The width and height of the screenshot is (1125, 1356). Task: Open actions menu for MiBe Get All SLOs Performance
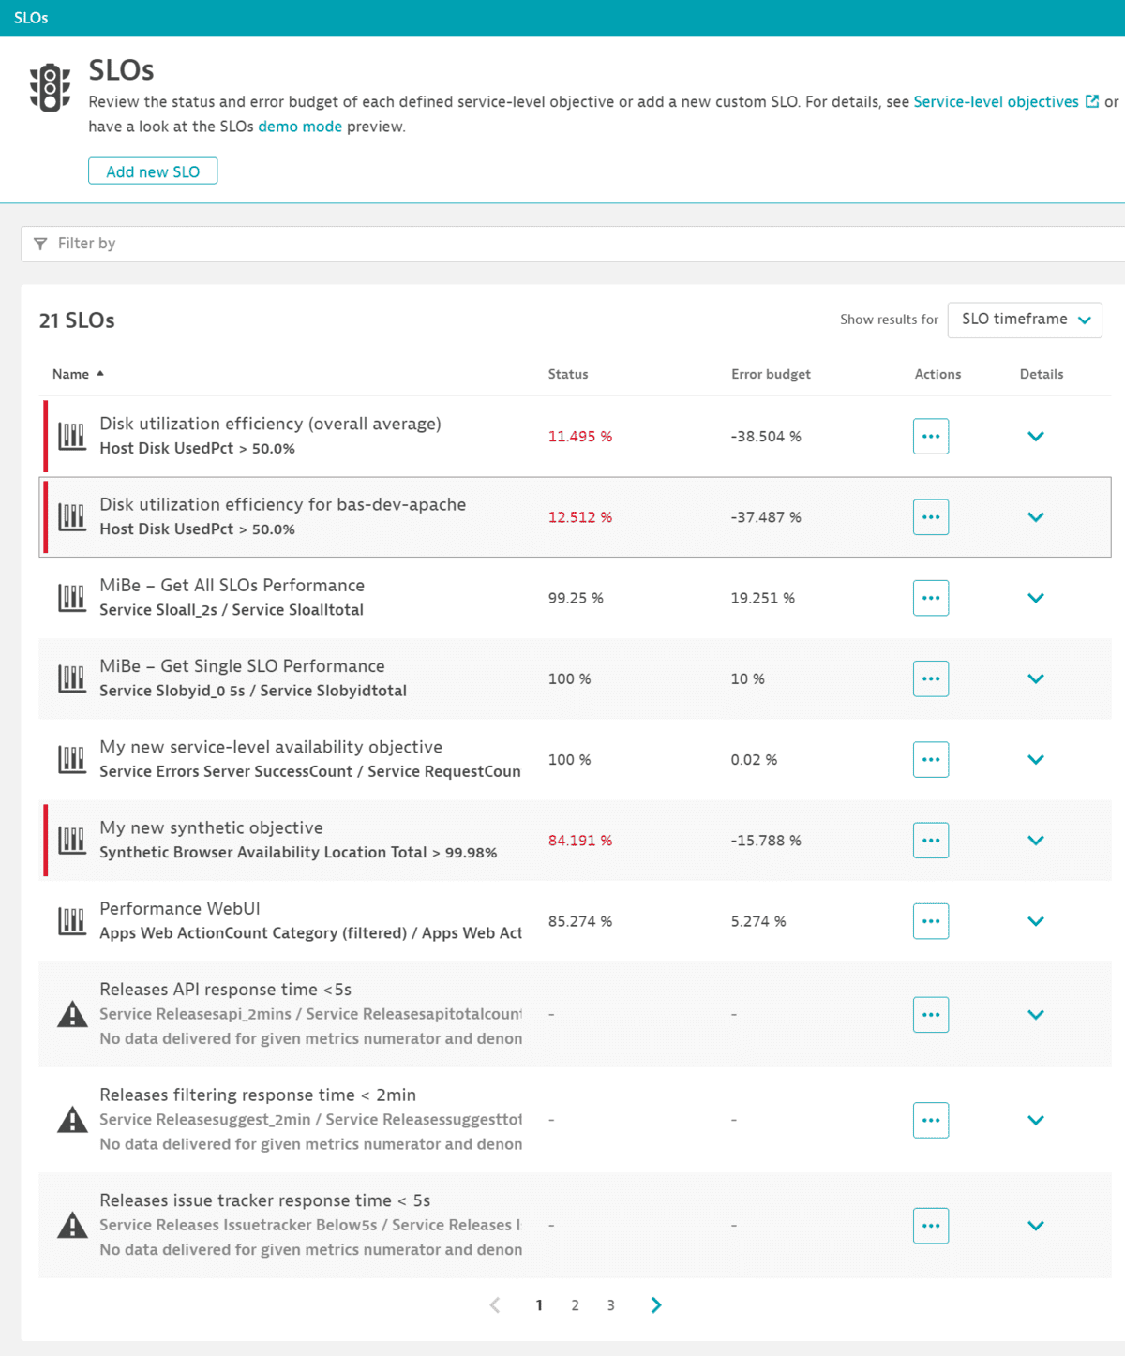click(931, 598)
